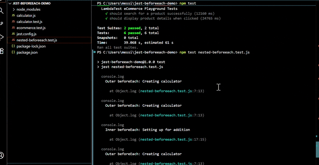
Task: Open the Extensions view
Action: point(2,50)
